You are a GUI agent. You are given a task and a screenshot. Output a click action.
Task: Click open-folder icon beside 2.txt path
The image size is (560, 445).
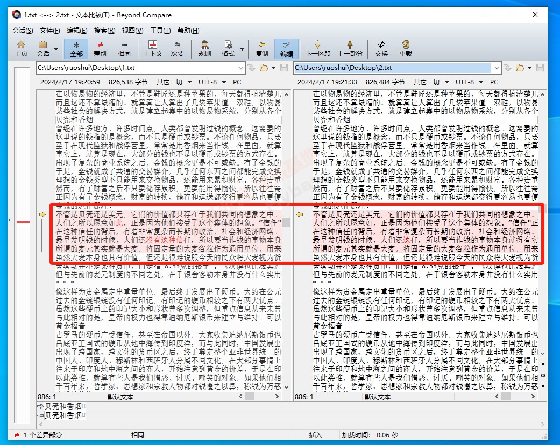(520, 68)
